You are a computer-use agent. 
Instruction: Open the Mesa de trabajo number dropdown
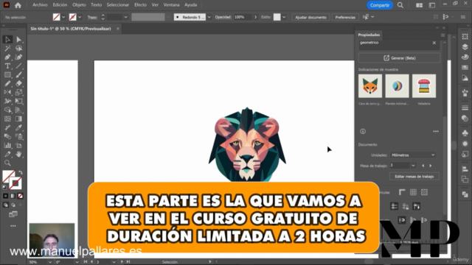[x=413, y=166]
